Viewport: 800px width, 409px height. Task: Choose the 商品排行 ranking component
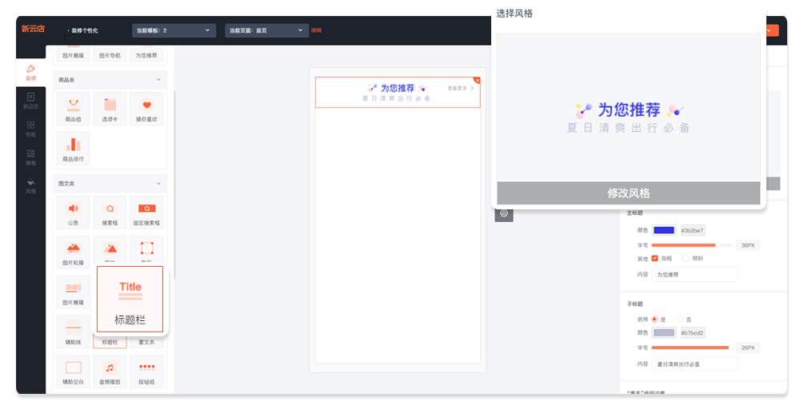coord(74,147)
